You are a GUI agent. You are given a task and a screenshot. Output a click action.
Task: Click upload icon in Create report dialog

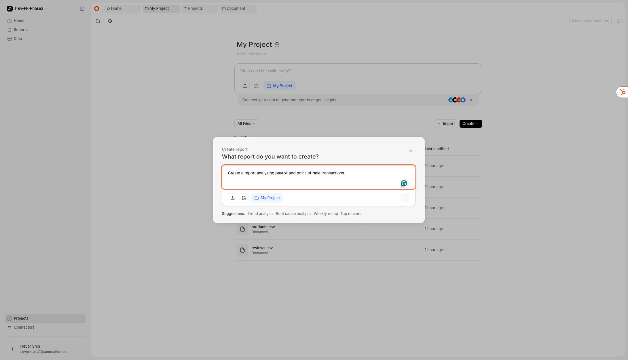coord(233,198)
